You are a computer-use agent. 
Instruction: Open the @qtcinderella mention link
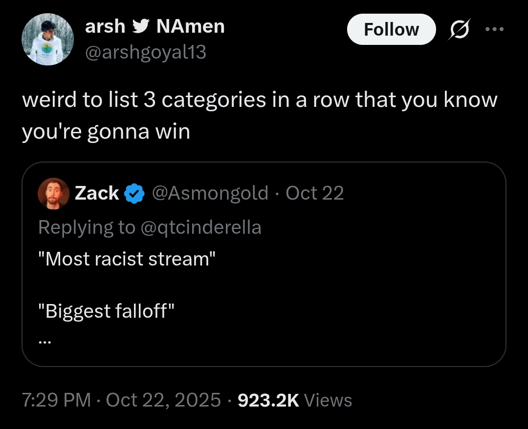click(x=200, y=227)
